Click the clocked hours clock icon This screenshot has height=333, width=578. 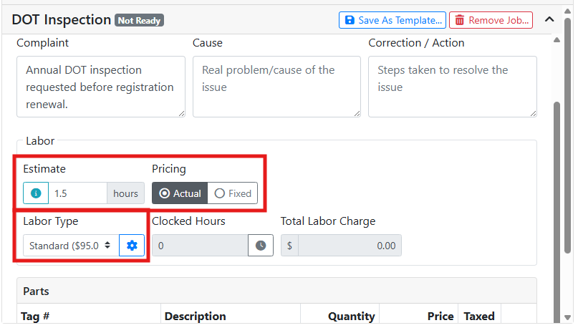point(261,245)
